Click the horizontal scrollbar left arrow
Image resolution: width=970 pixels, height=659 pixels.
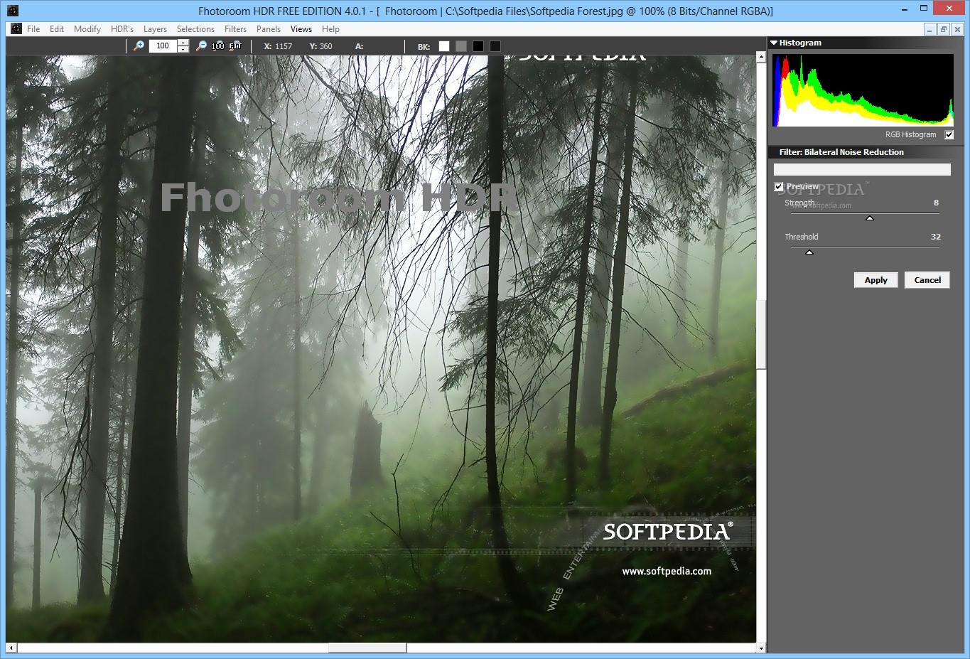[x=11, y=648]
